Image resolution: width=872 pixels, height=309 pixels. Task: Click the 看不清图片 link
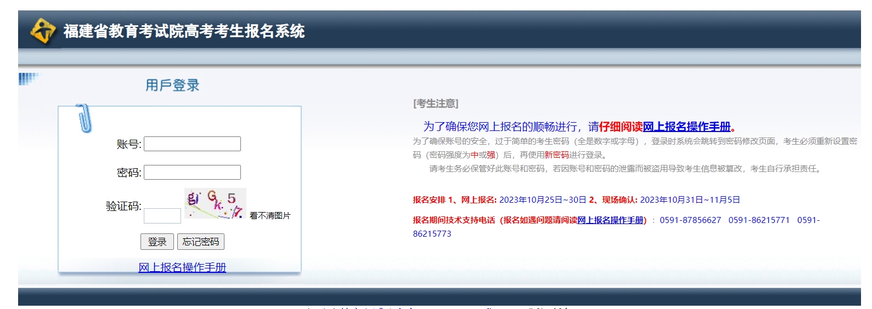click(x=270, y=216)
